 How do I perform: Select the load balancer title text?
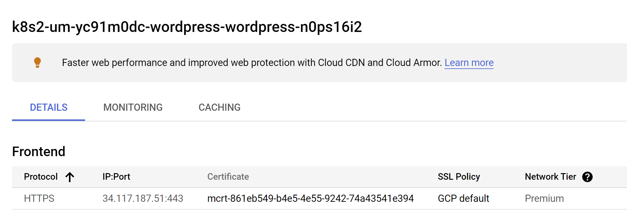click(186, 27)
